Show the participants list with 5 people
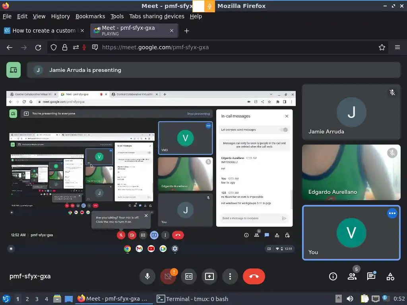The width and height of the screenshot is (407, 305). click(352, 276)
